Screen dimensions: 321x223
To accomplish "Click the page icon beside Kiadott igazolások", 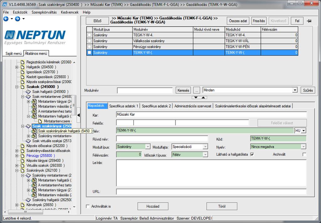I will click(x=23, y=77).
